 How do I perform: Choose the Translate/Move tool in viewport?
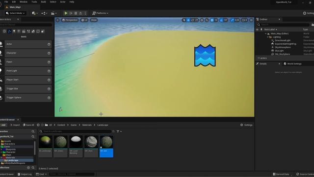188,20
